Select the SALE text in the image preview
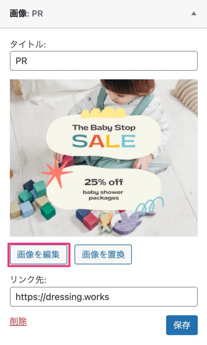 click(104, 141)
